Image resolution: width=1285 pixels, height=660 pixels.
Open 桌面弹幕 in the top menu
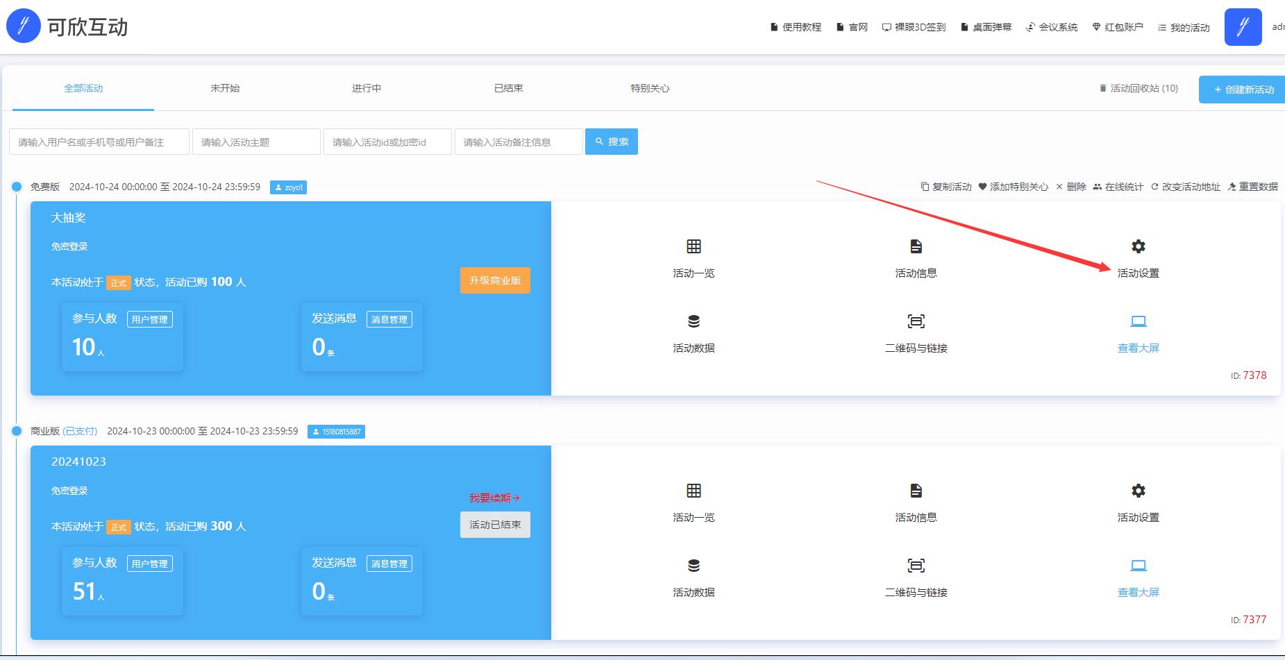point(986,27)
